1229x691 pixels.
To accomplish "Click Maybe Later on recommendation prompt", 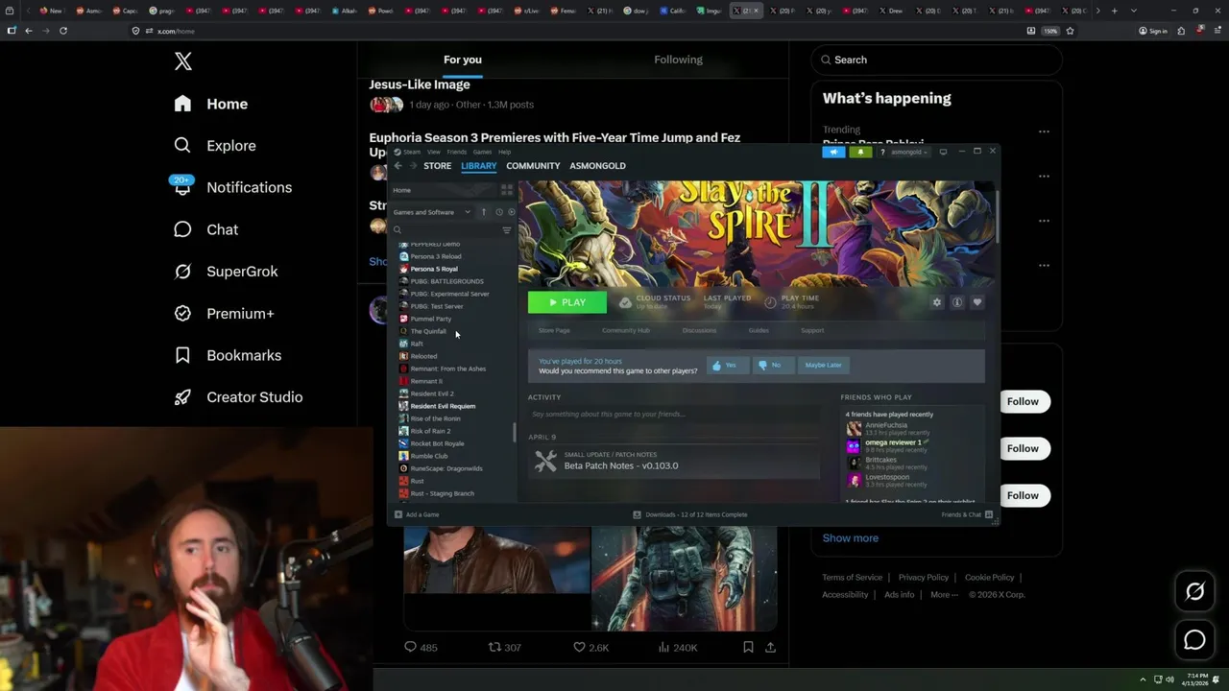I will click(x=823, y=366).
